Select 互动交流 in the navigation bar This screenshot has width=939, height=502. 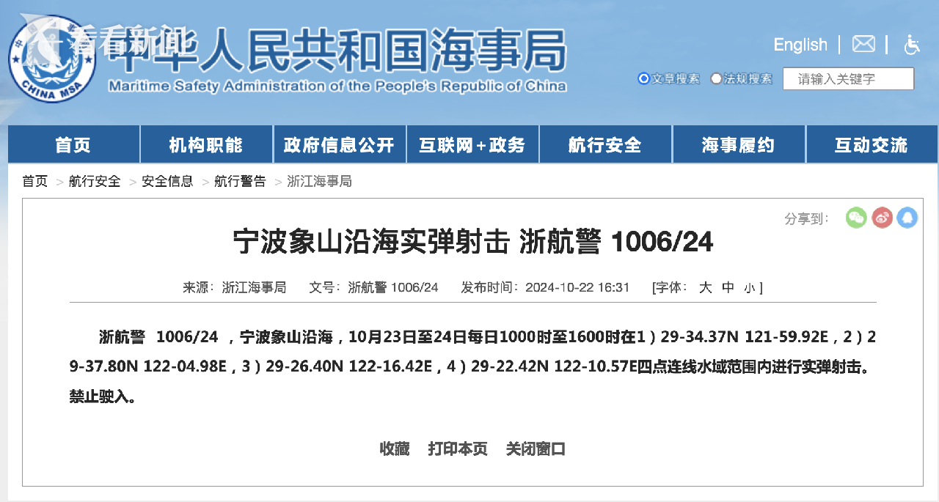(x=871, y=144)
